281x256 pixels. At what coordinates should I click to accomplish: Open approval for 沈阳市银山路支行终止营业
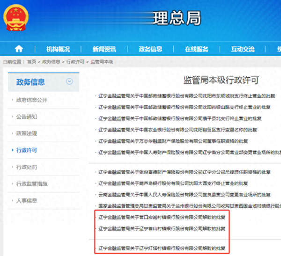tap(185, 107)
